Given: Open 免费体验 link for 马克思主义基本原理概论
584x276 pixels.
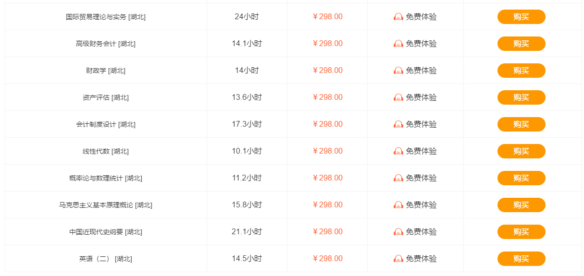Looking at the screenshot, I should [421, 205].
